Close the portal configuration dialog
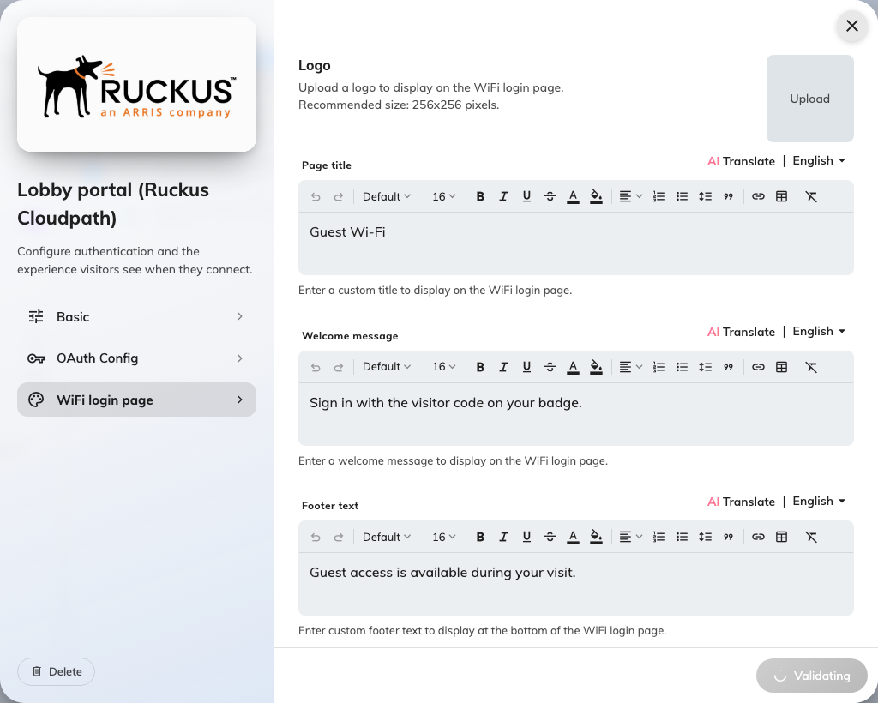Image resolution: width=878 pixels, height=703 pixels. pyautogui.click(x=851, y=26)
